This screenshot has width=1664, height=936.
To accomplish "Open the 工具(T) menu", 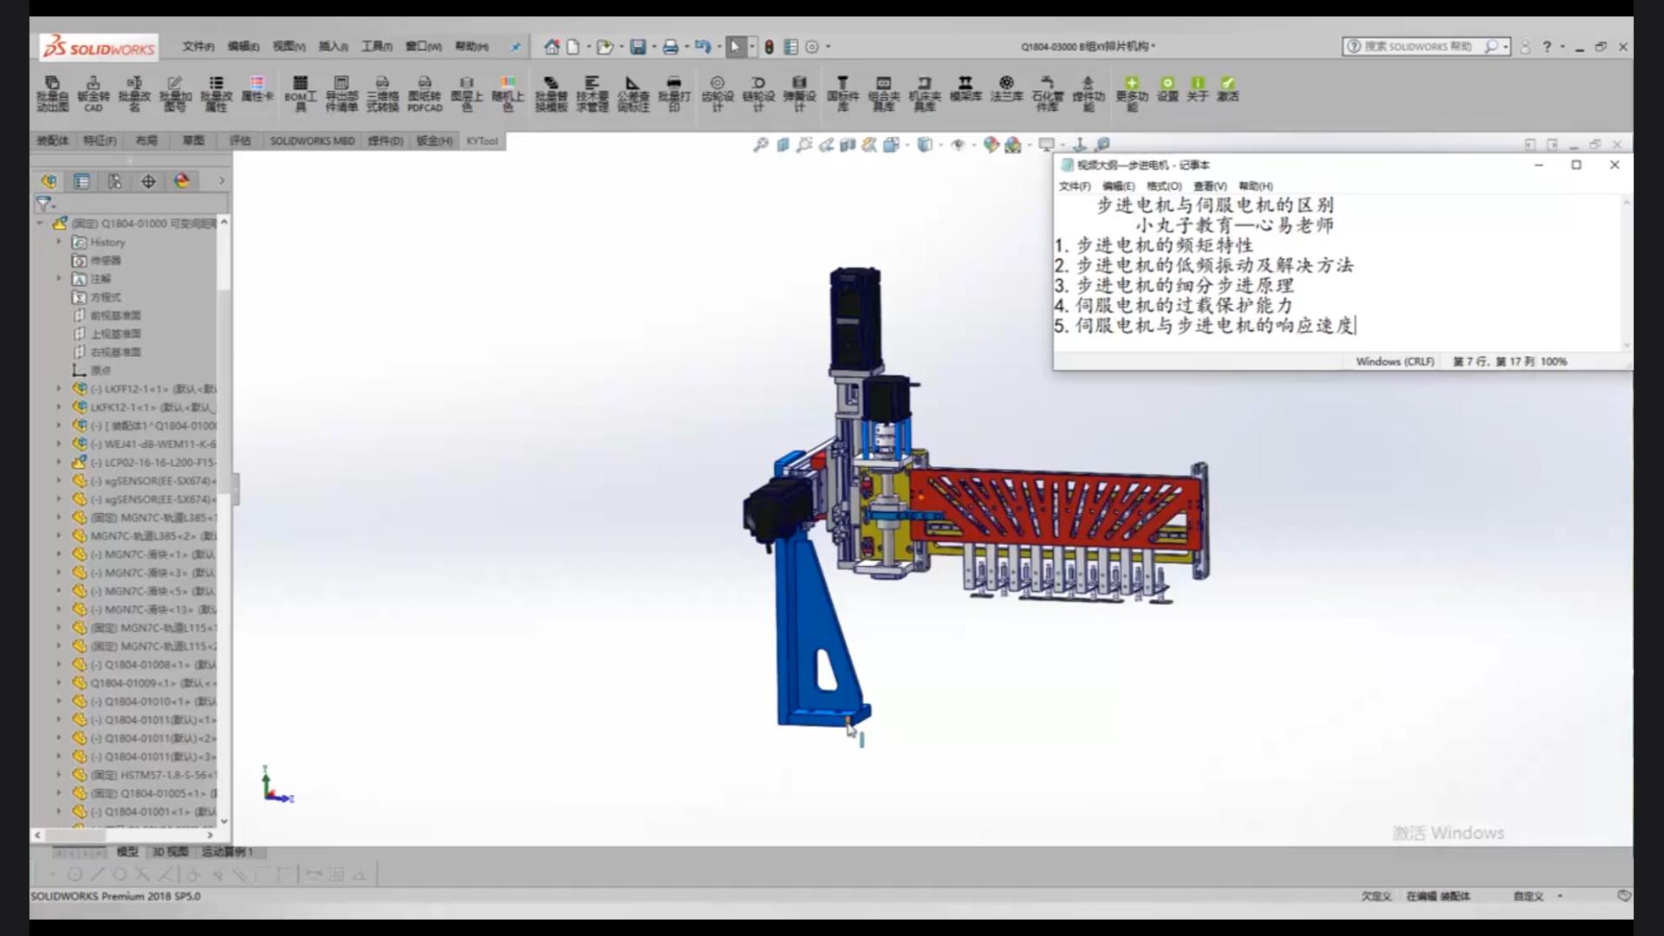I will point(376,47).
